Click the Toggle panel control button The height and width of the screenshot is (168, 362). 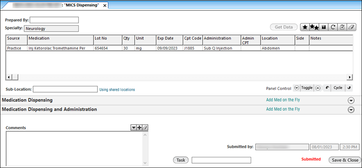click(x=307, y=88)
